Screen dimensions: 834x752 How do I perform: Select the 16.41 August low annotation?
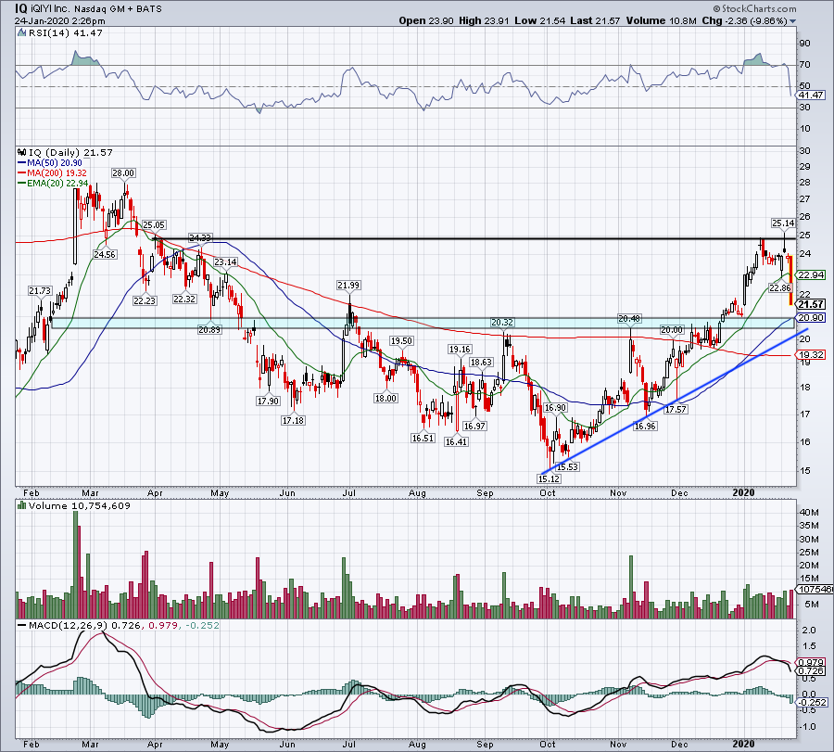(456, 441)
